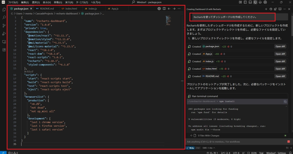Open diff for created README.md

pyautogui.click(x=280, y=76)
